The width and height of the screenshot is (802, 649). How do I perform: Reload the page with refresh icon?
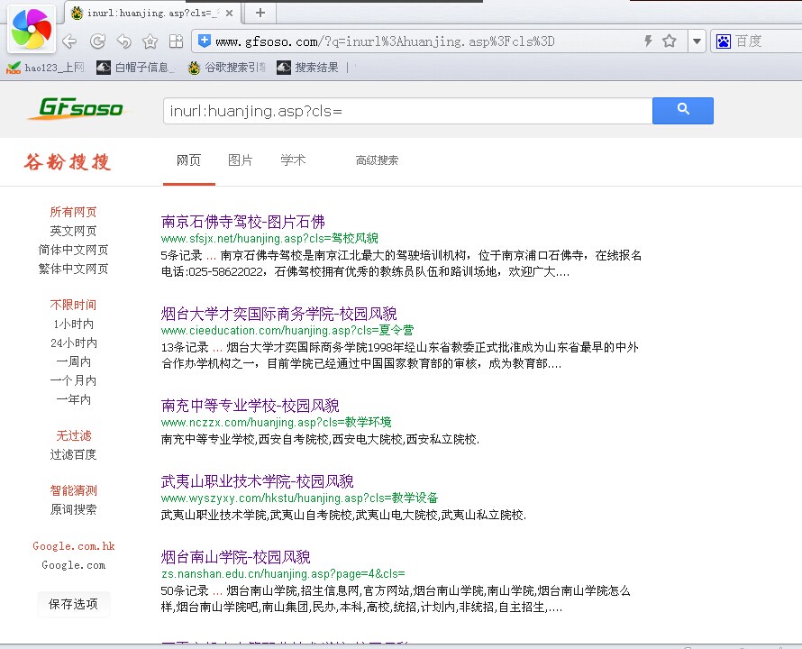pyautogui.click(x=97, y=41)
